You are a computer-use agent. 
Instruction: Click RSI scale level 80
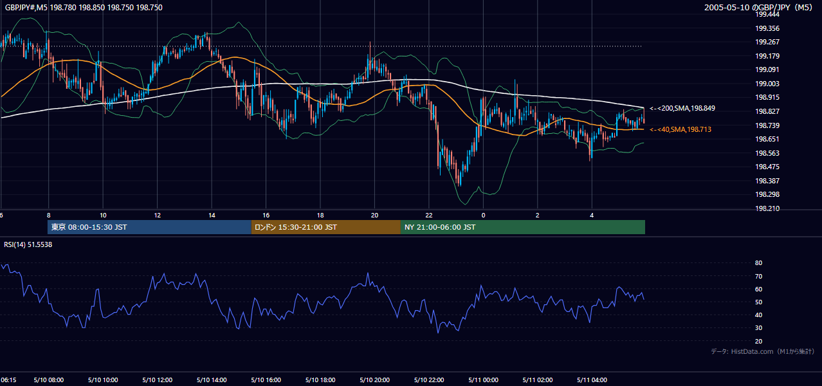pos(758,263)
